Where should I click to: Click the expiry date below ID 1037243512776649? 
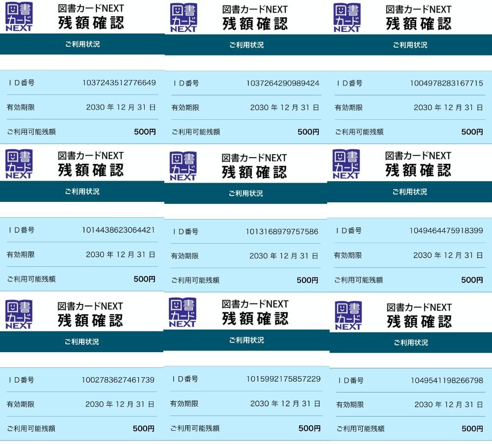point(121,107)
